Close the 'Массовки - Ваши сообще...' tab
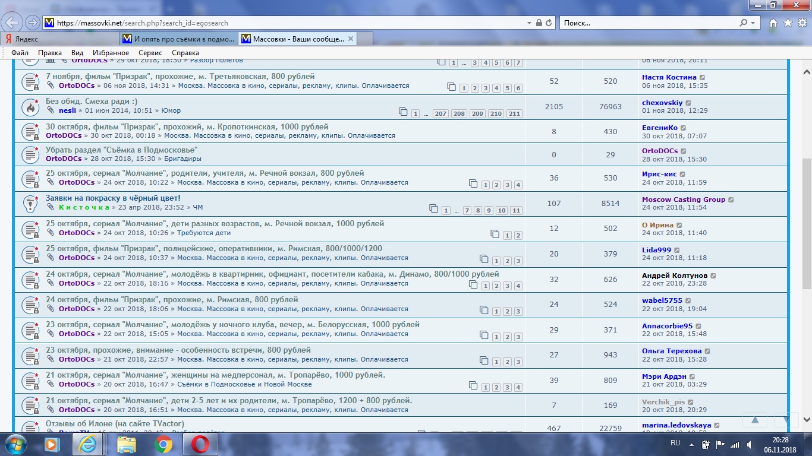Screen dimensions: 812x456 [x=351, y=39]
